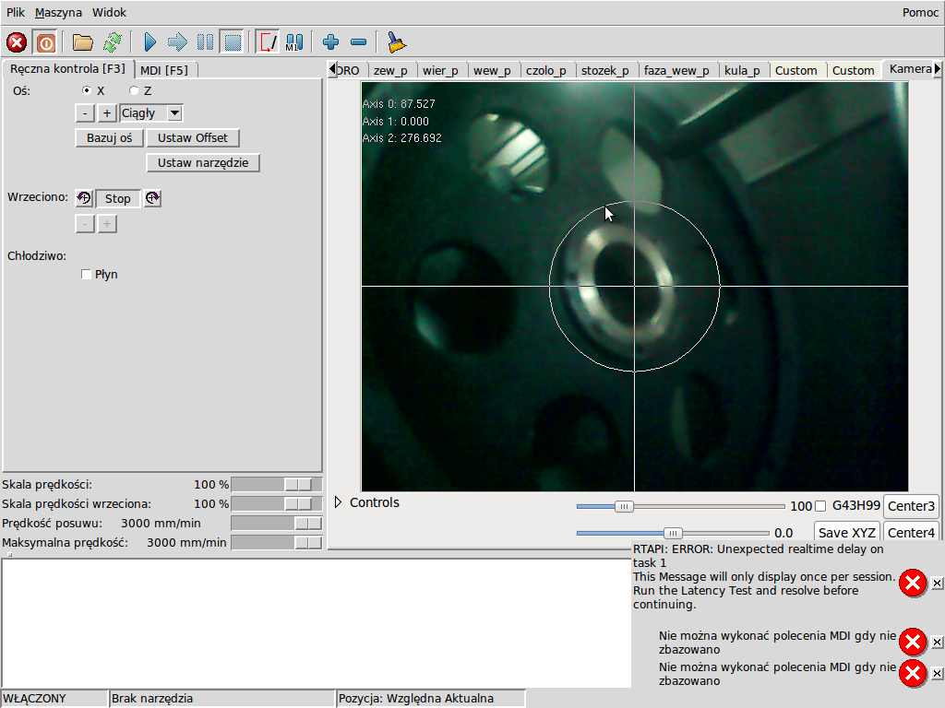Viewport: 945px width, 708px height.
Task: Click the camera slider showing value 0.0
Action: 673,533
